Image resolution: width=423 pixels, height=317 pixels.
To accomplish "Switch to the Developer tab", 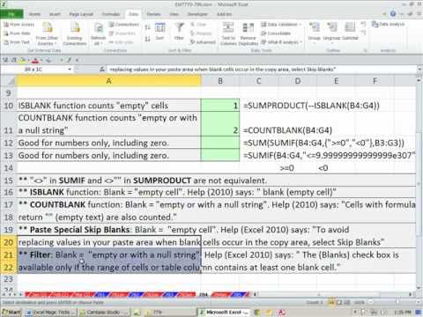I will tap(197, 14).
